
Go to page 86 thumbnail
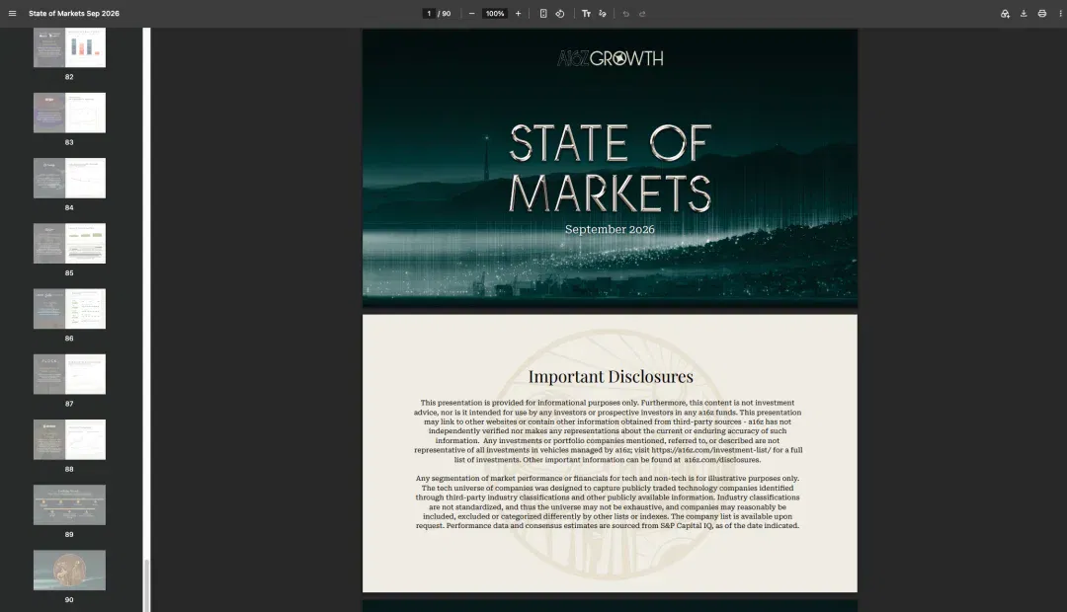(x=69, y=309)
